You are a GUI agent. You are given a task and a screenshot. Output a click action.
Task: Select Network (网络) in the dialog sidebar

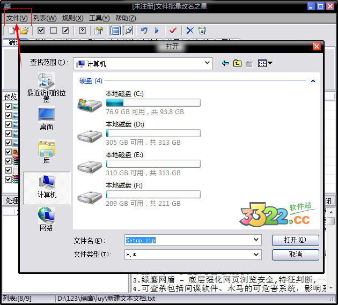pyautogui.click(x=46, y=219)
